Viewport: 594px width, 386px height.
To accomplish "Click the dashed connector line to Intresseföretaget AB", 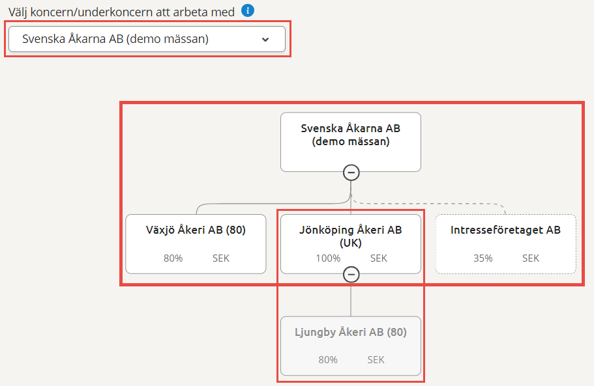I will click(x=430, y=203).
